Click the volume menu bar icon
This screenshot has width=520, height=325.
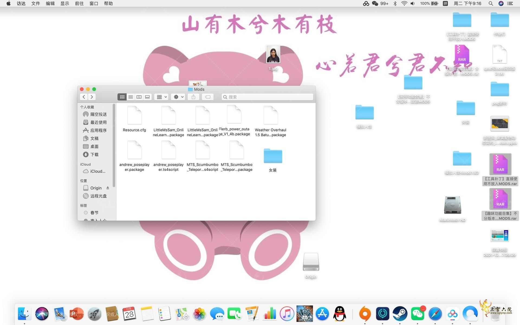point(413,4)
